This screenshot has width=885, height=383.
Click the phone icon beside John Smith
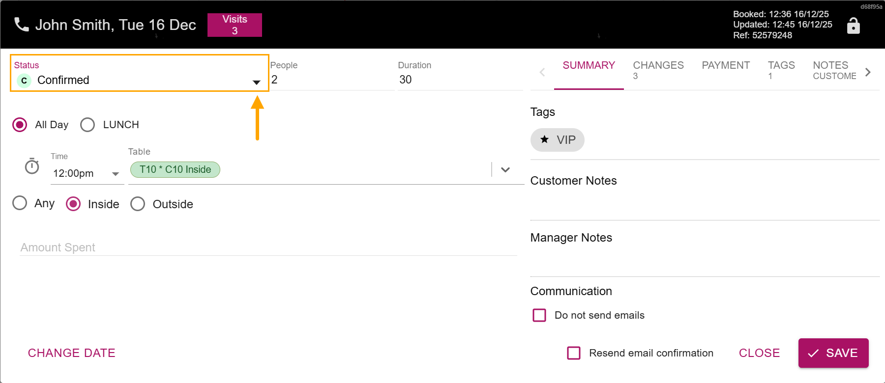[x=21, y=25]
